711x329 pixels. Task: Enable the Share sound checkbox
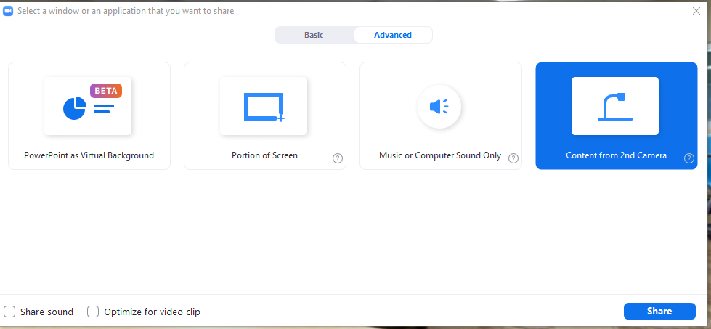[x=9, y=312]
